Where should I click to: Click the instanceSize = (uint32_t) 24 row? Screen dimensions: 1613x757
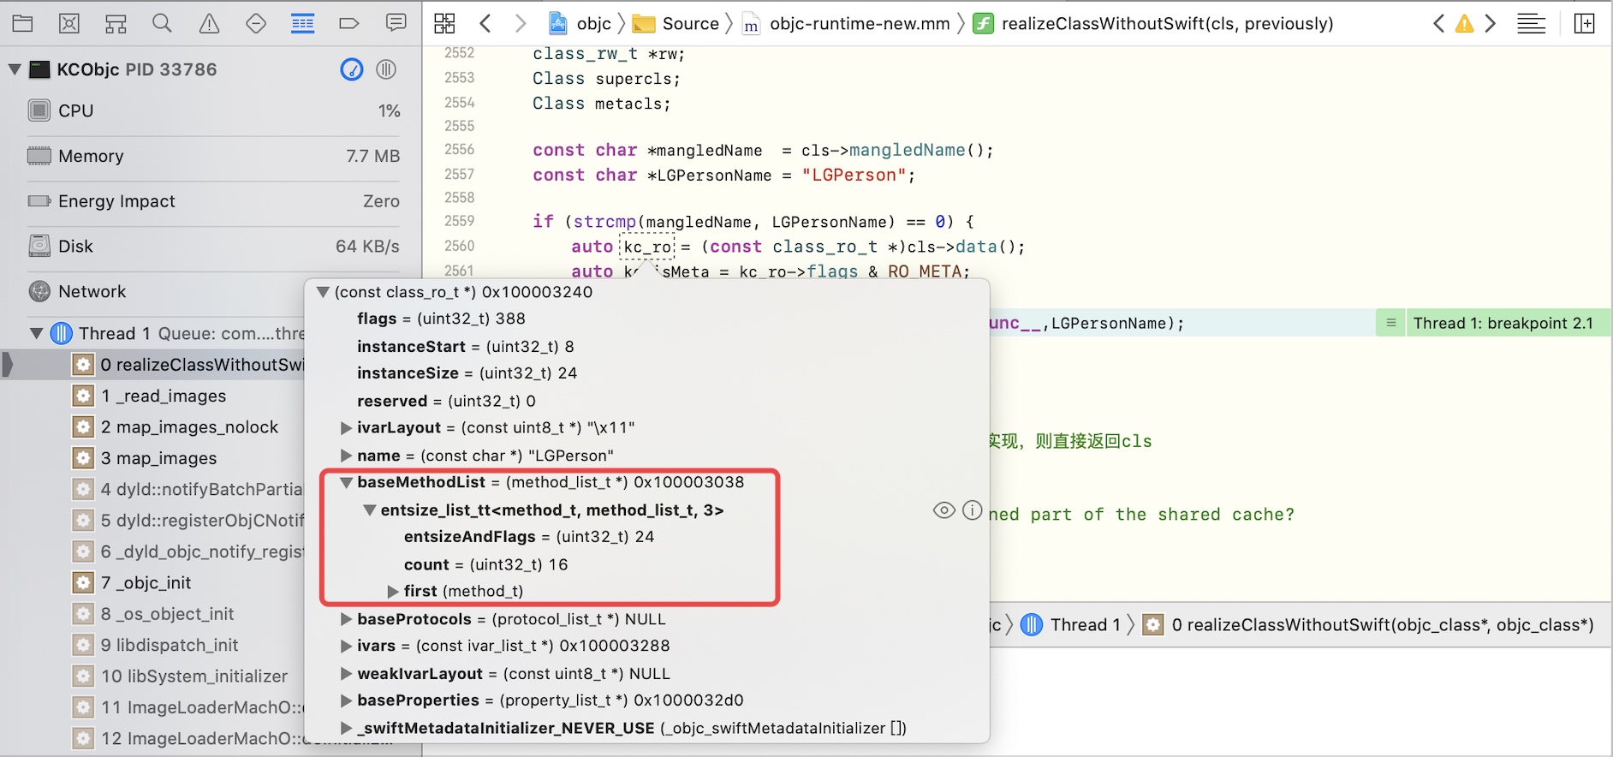click(467, 373)
